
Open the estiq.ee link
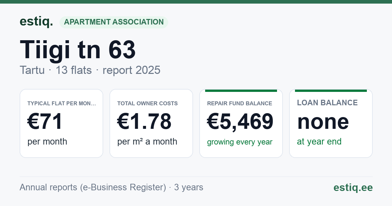point(353,187)
